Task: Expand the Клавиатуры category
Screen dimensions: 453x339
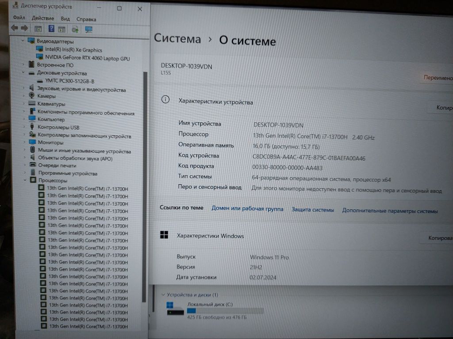Action: point(24,103)
